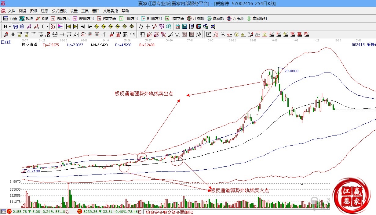This screenshot has height=215, width=376.
Task: Jump to first bar with skip-back icon
Action: click(x=68, y=26)
